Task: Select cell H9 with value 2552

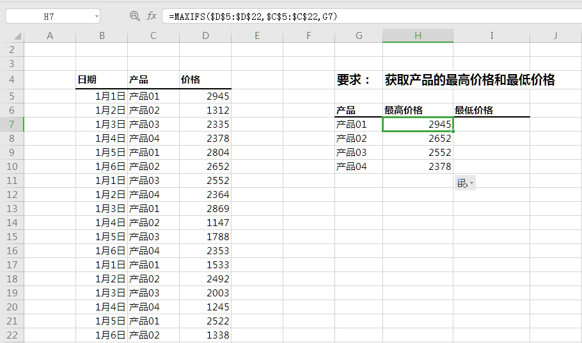Action: coord(418,153)
